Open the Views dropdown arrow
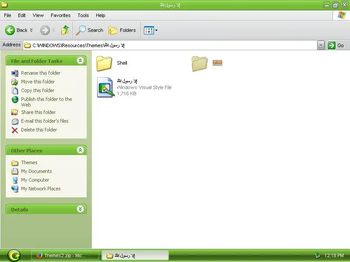 156,30
